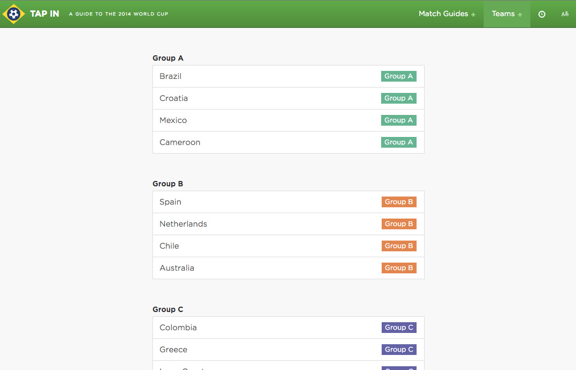Click the orange Group B badge beside Chile
The height and width of the screenshot is (370, 576).
[x=399, y=246]
